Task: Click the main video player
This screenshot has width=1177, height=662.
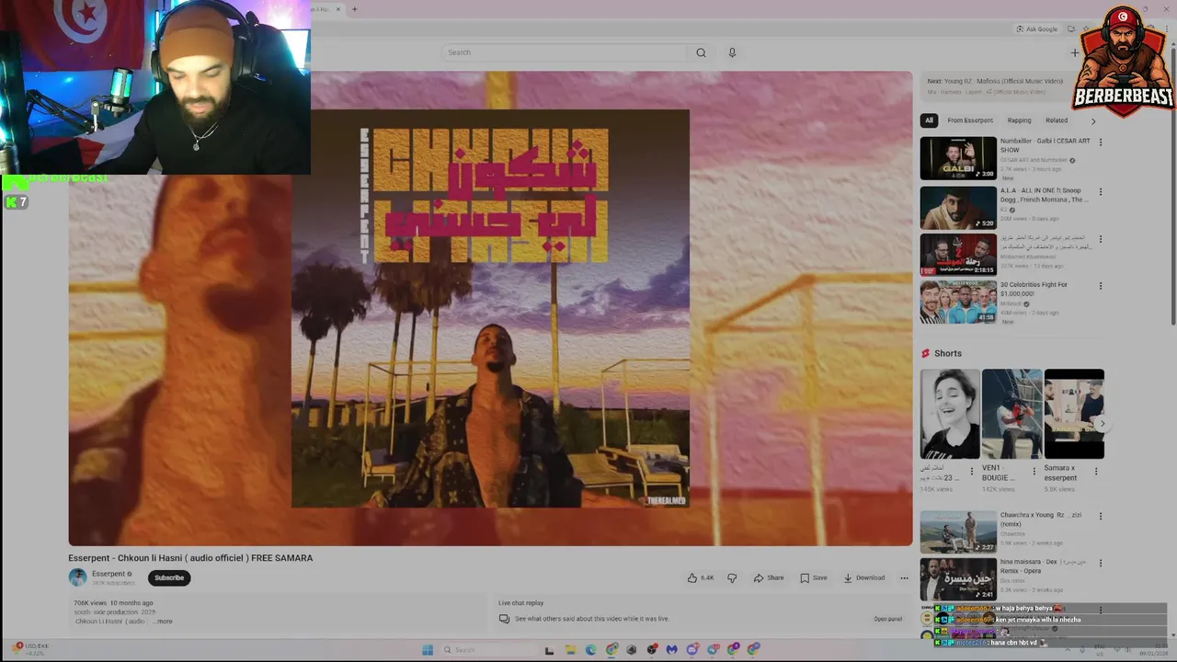Action: tap(490, 309)
